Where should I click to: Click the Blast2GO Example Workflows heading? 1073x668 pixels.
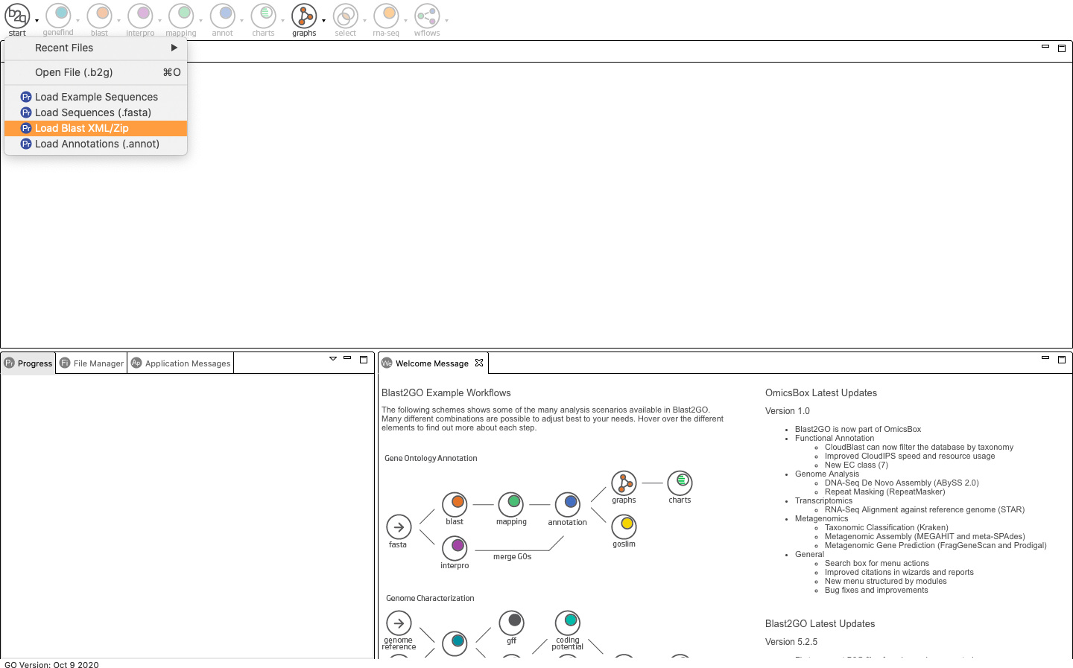(446, 393)
